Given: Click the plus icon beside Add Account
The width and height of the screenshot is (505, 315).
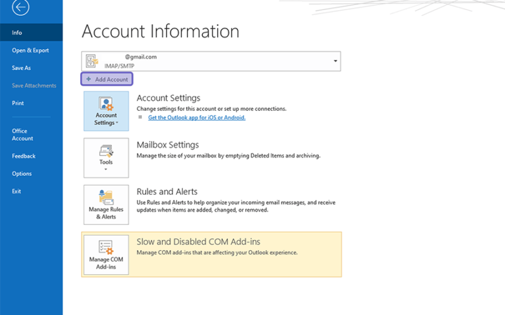Looking at the screenshot, I should (x=88, y=79).
